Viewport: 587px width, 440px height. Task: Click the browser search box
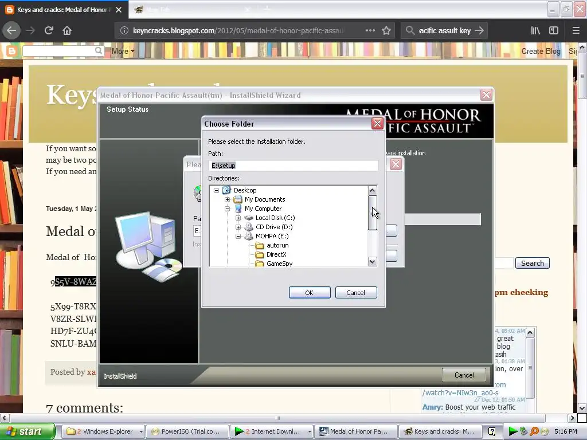[x=444, y=30]
